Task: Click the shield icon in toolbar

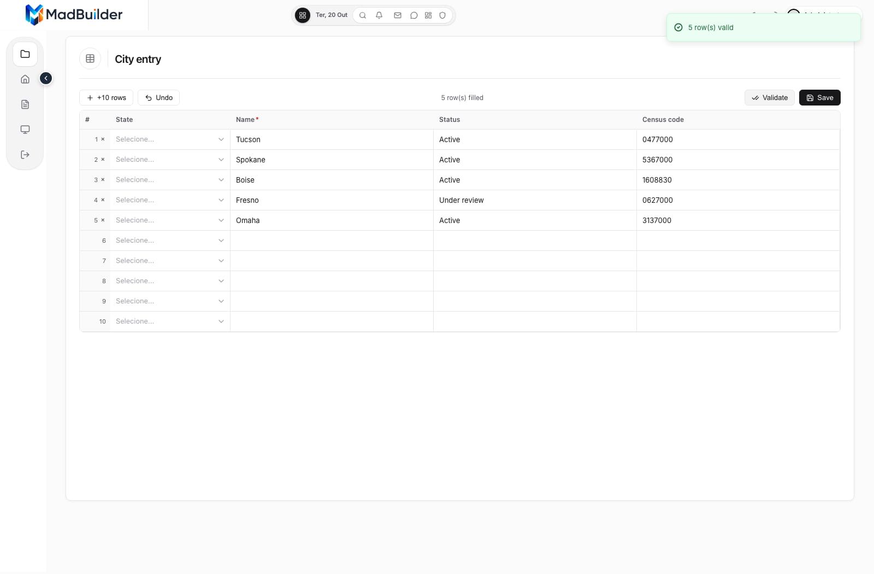Action: coord(442,15)
